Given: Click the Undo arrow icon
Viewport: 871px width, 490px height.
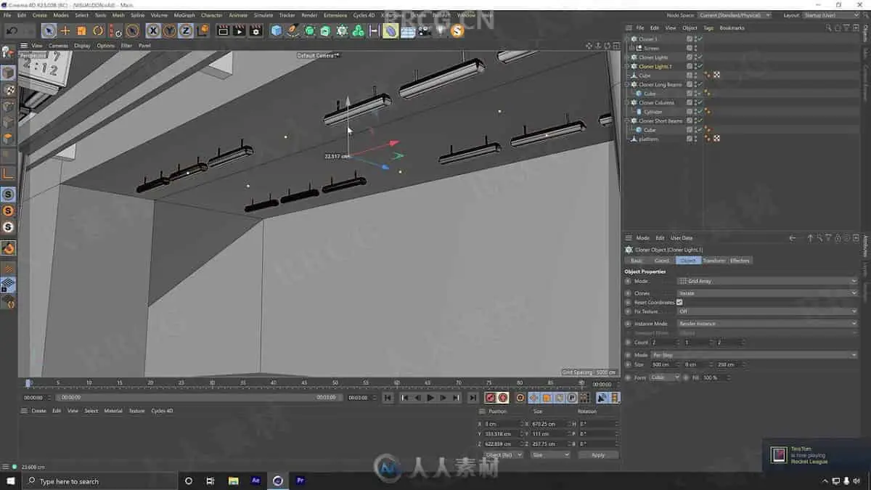Looking at the screenshot, I should click(12, 30).
